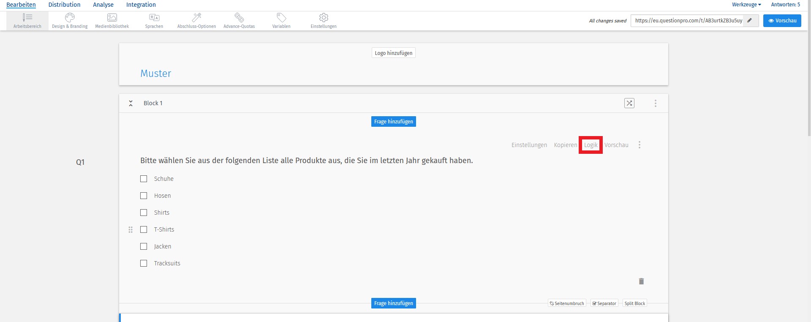Switch to the Analyse tab
811x322 pixels.
103,5
